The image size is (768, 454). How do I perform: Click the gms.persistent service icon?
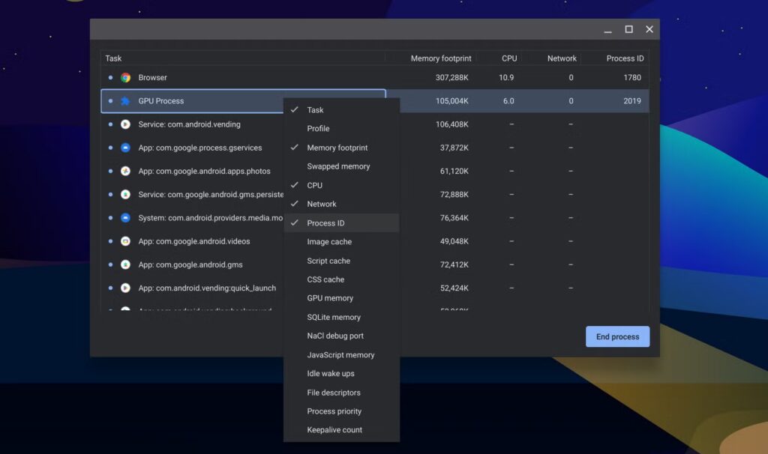[126, 194]
